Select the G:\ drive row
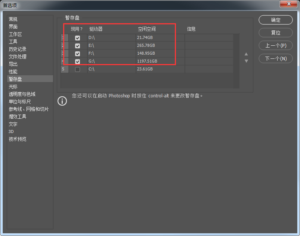Viewport: 300px width, 236px height. [x=147, y=61]
